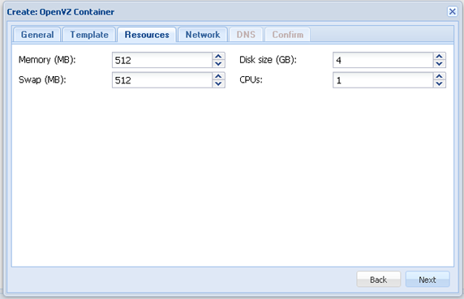
Task: Click the Next button
Action: [427, 280]
